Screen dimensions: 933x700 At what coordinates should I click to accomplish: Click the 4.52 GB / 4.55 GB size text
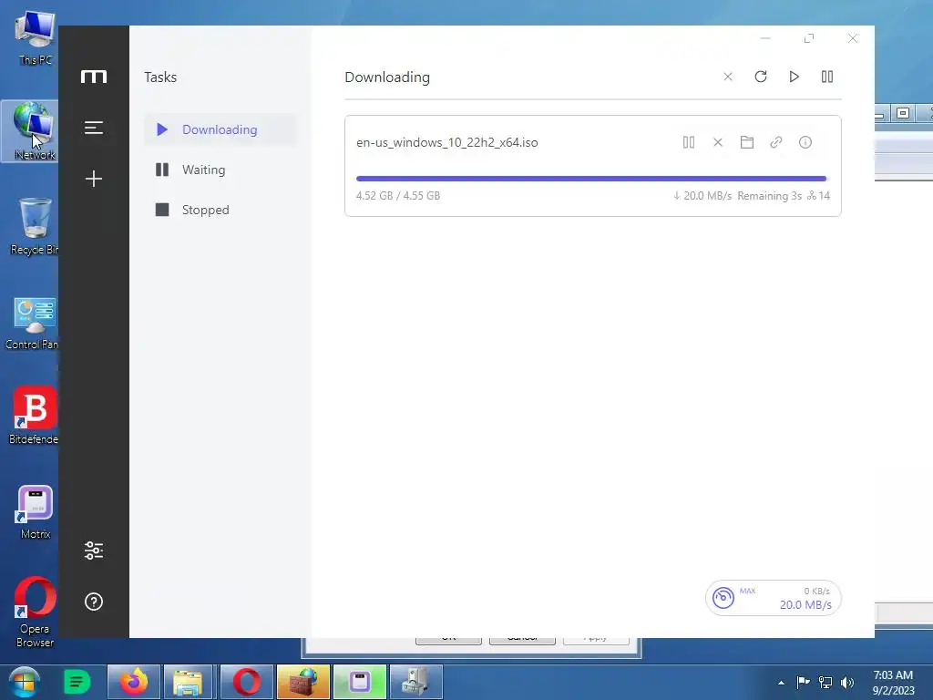[398, 196]
